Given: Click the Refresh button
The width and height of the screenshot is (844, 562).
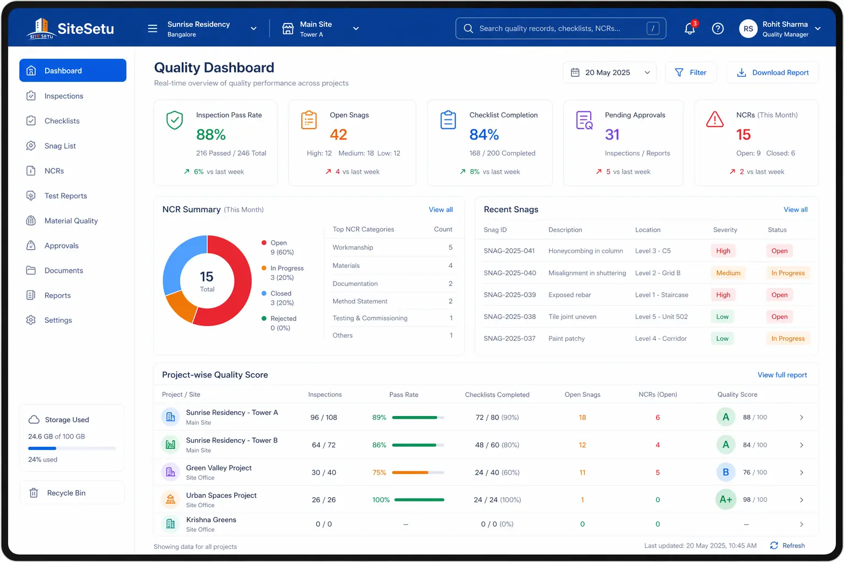Looking at the screenshot, I should click(787, 546).
